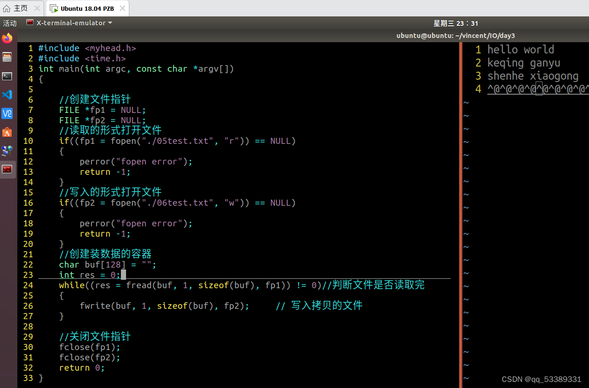Viewport: 589px width, 388px height.
Task: Open the Files file manager from the dock
Action: point(7,57)
